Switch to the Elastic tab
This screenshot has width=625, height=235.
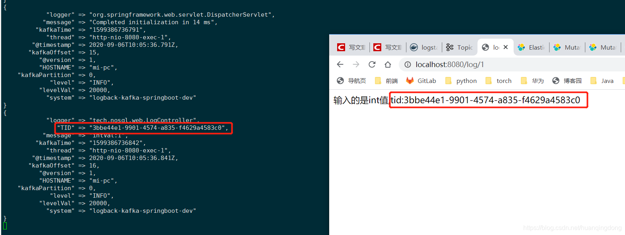[531, 47]
